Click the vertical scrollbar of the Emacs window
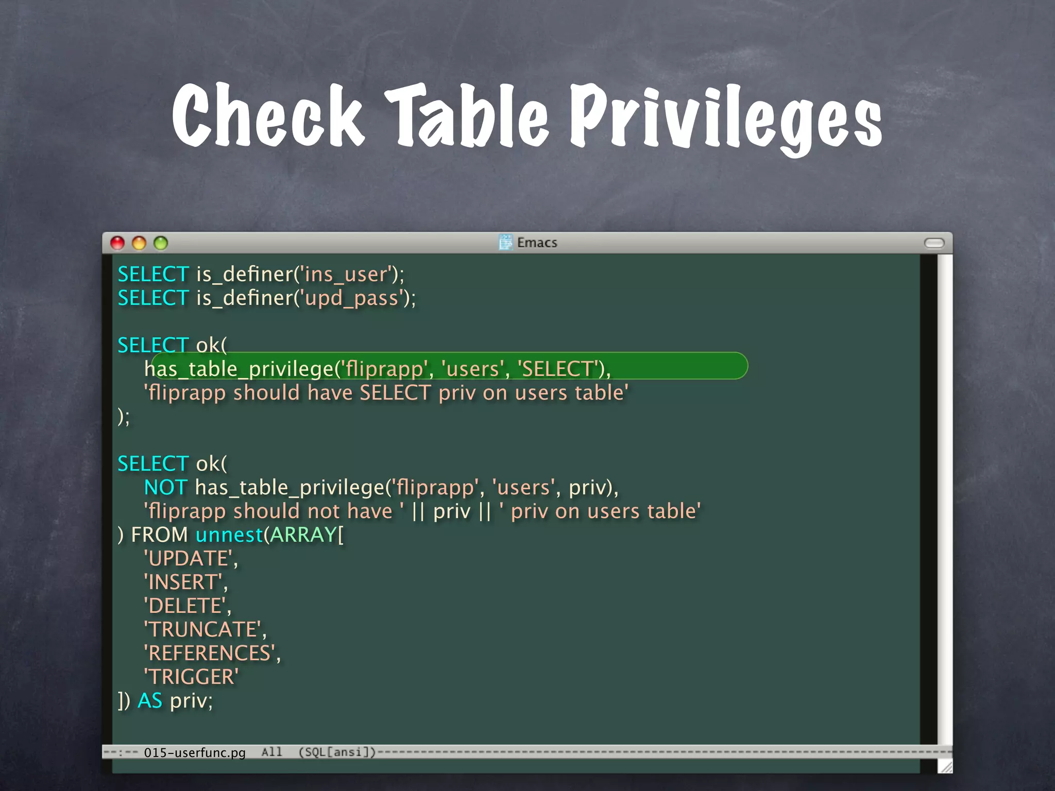The height and width of the screenshot is (791, 1055). click(944, 498)
